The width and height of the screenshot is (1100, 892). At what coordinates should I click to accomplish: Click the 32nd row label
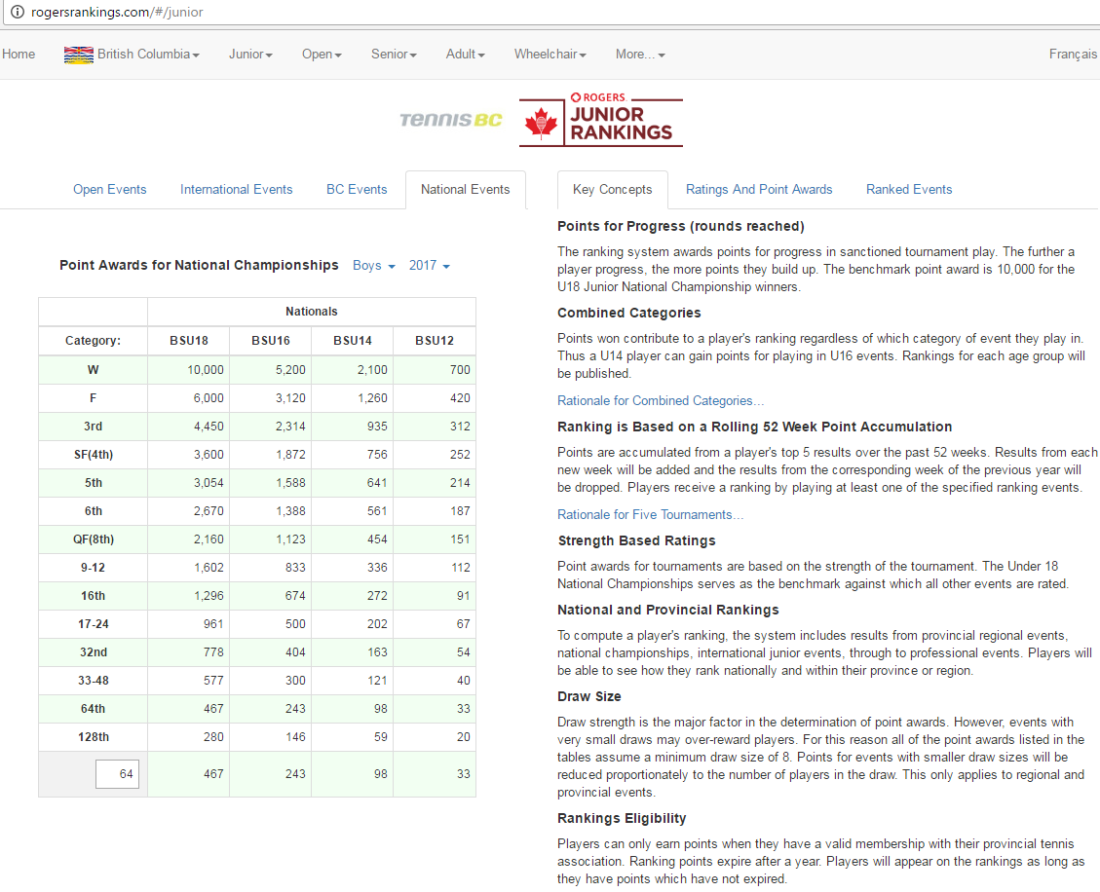(94, 652)
